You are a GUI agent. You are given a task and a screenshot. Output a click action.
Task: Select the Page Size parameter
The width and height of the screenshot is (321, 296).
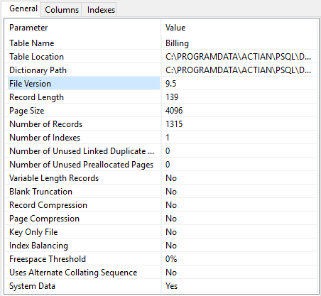27,111
